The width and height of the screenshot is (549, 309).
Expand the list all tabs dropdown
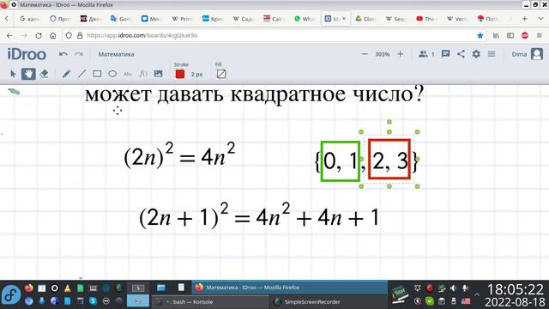(541, 19)
